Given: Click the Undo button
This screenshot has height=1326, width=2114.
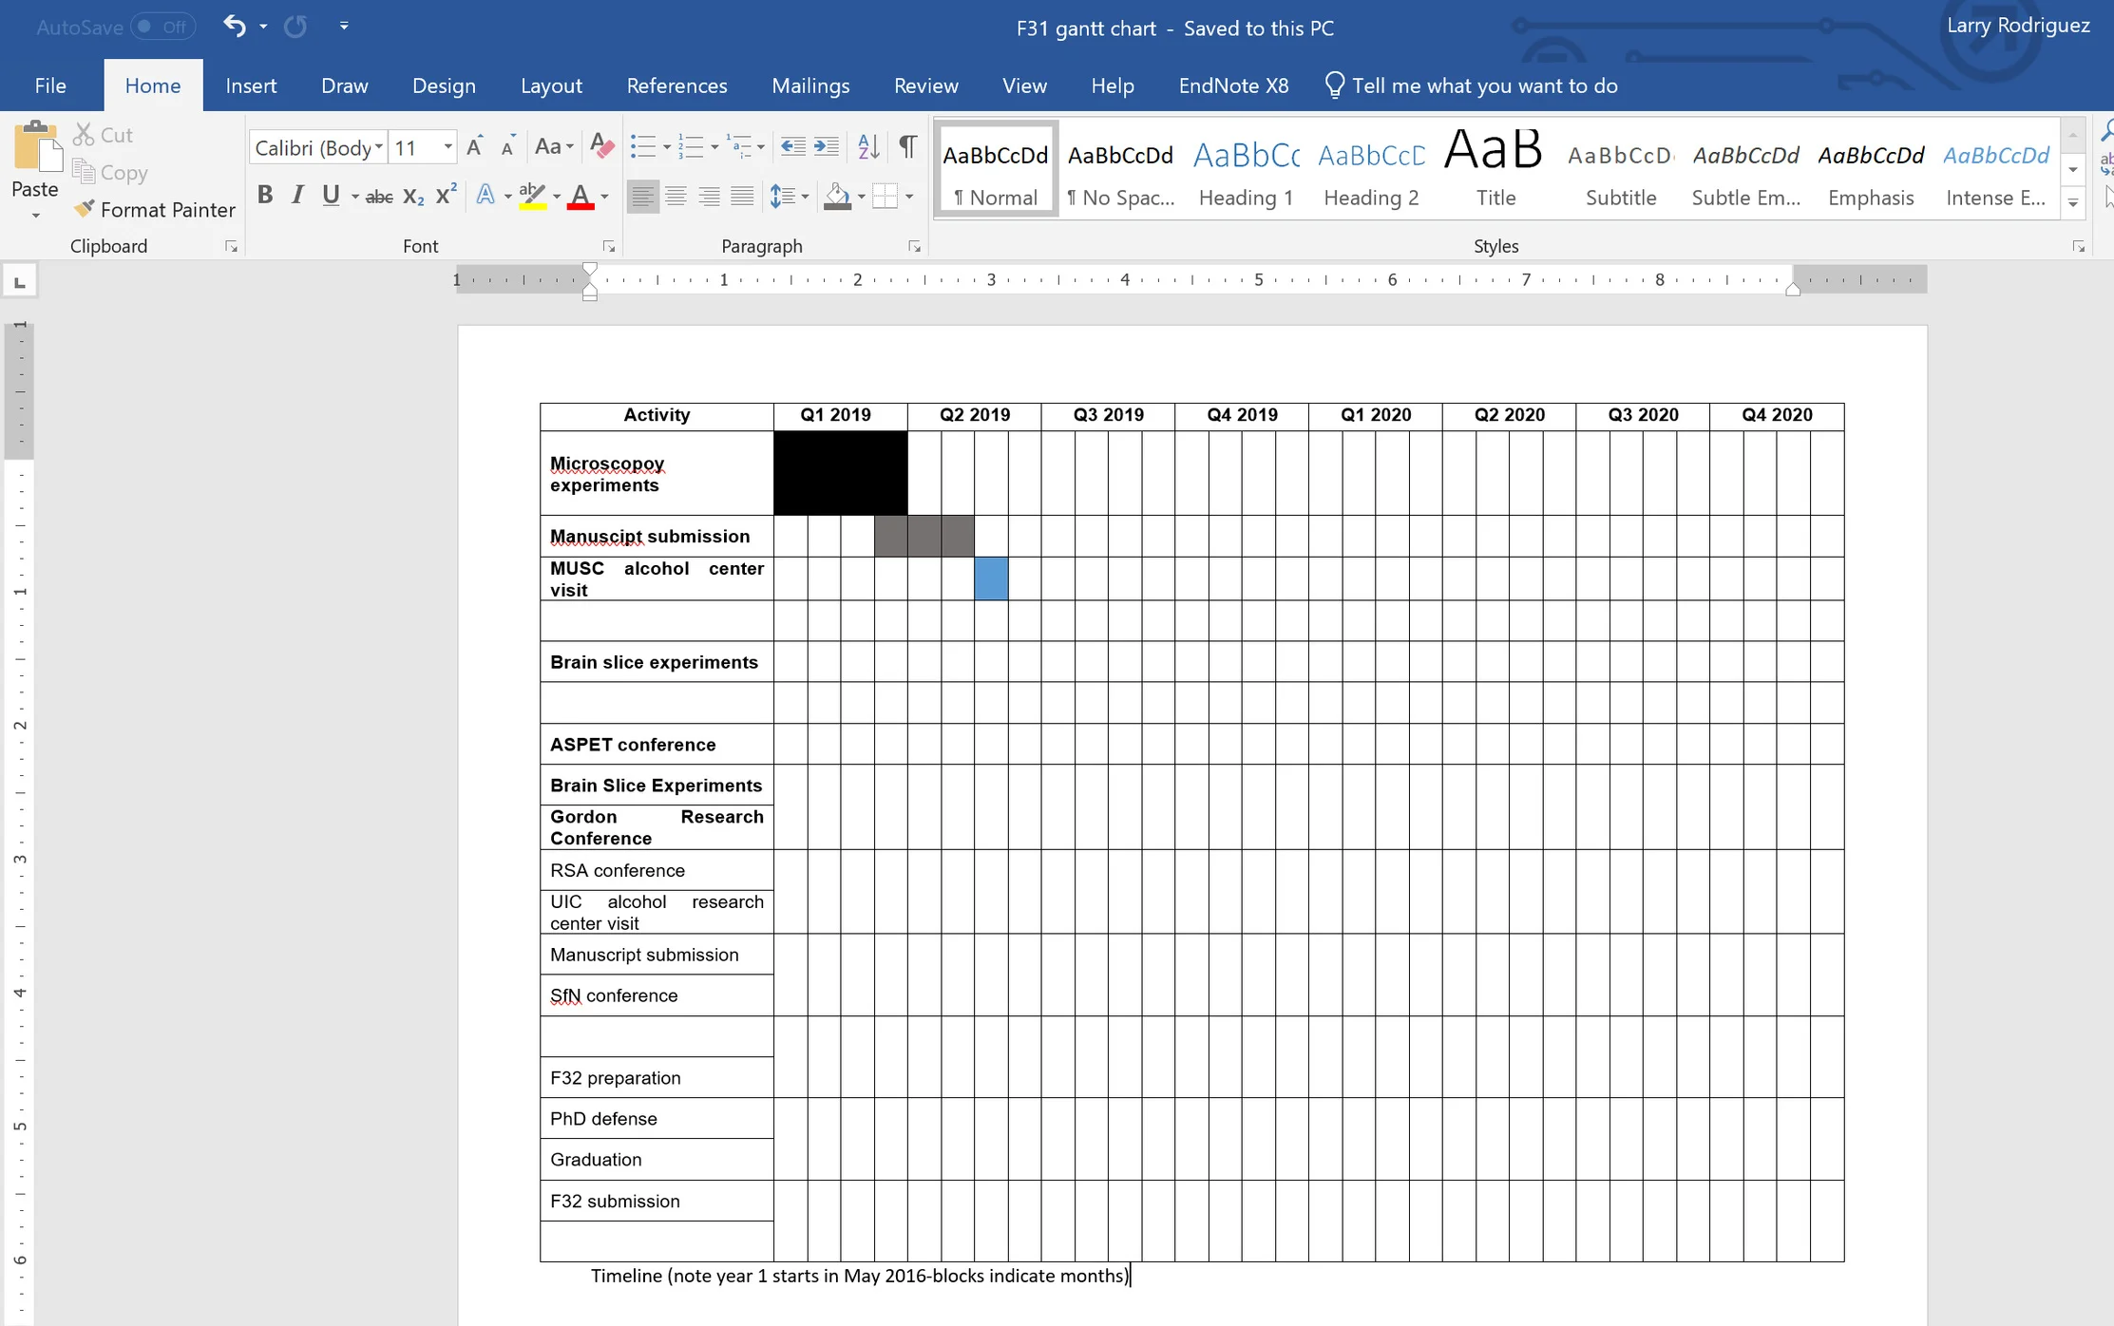Looking at the screenshot, I should [234, 26].
